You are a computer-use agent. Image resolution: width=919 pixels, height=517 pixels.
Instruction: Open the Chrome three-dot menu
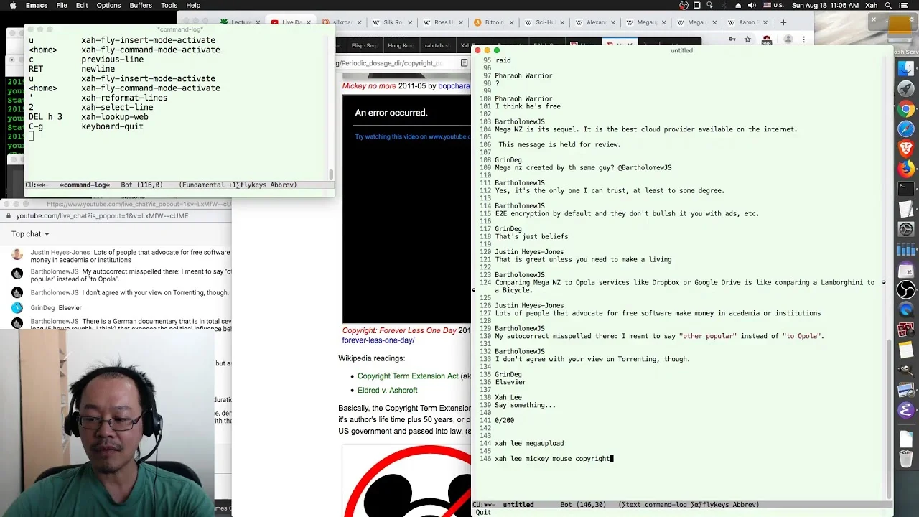point(803,39)
